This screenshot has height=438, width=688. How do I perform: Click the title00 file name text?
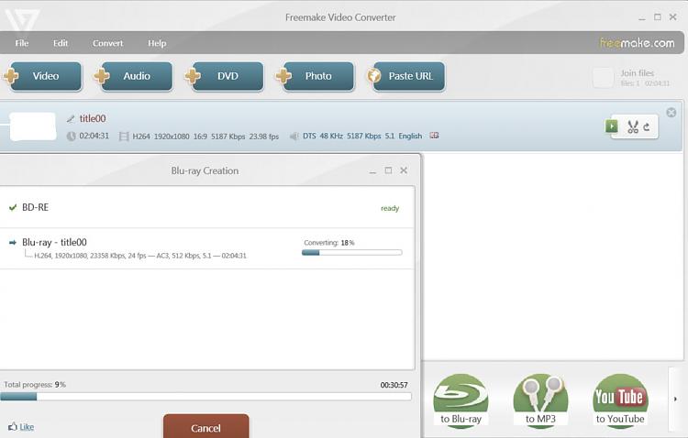(92, 118)
